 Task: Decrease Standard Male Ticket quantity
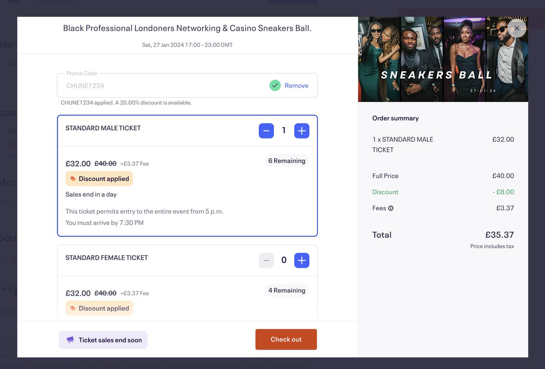(266, 131)
